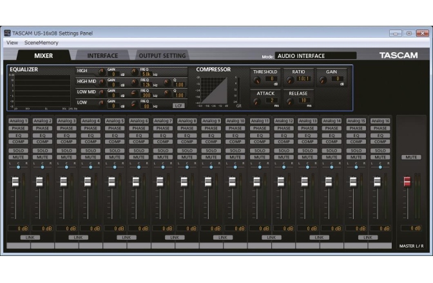Switch to the INTERFACE tab
433x283 pixels.
102,56
